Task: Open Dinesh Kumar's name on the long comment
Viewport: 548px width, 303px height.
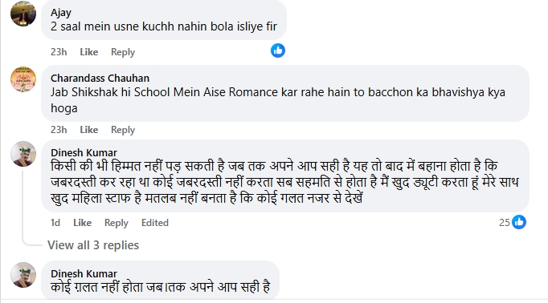Action: coord(84,152)
